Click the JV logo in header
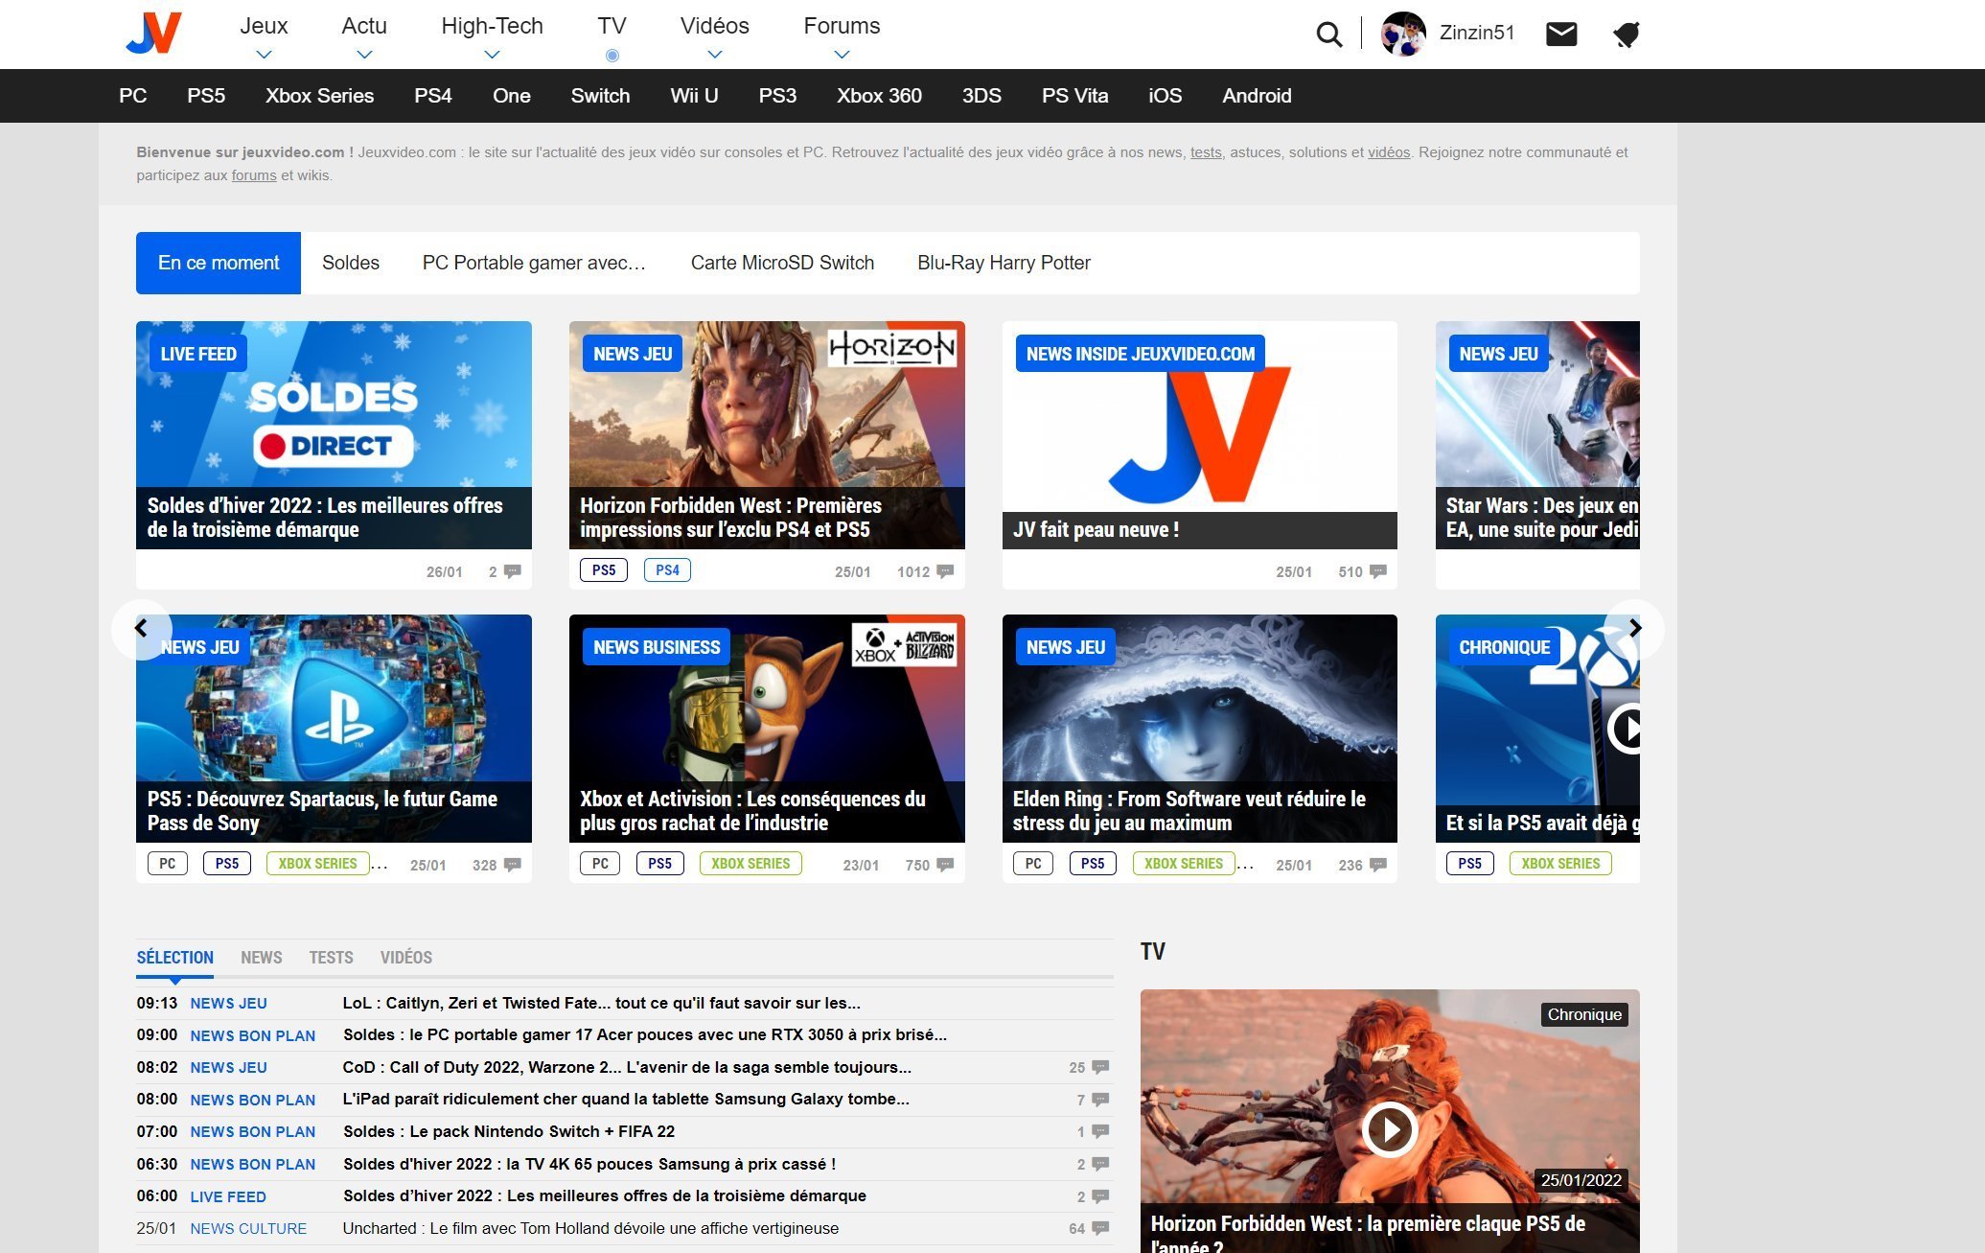Image resolution: width=1985 pixels, height=1253 pixels. pyautogui.click(x=154, y=34)
